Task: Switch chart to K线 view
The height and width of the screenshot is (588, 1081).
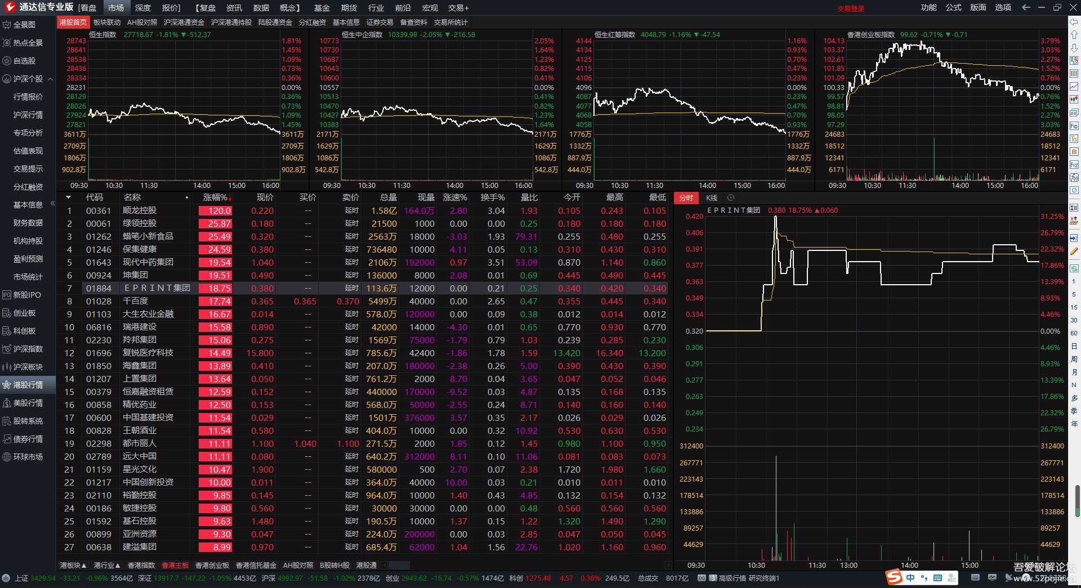Action: pyautogui.click(x=712, y=198)
